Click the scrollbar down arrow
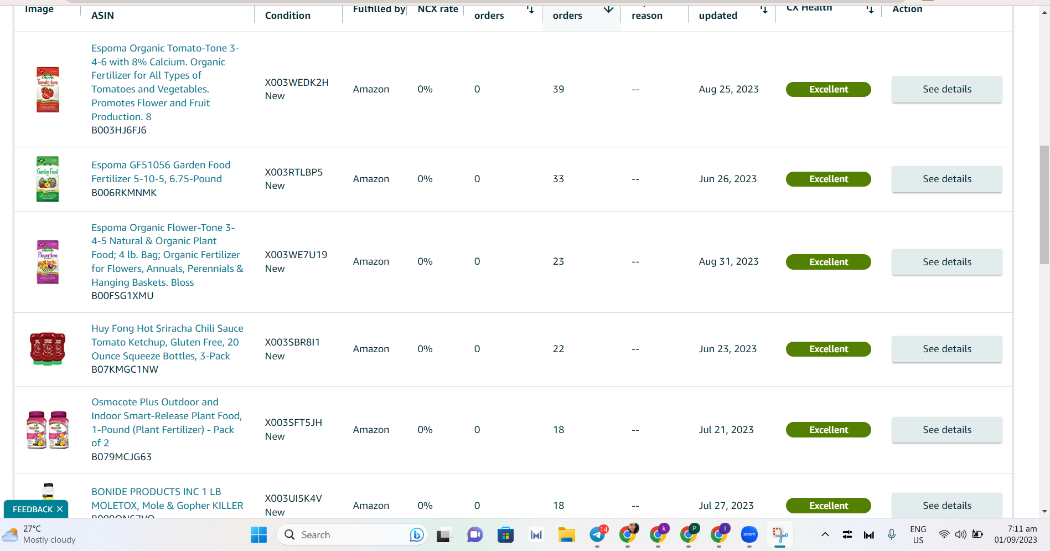The height and width of the screenshot is (551, 1050). 1044,512
